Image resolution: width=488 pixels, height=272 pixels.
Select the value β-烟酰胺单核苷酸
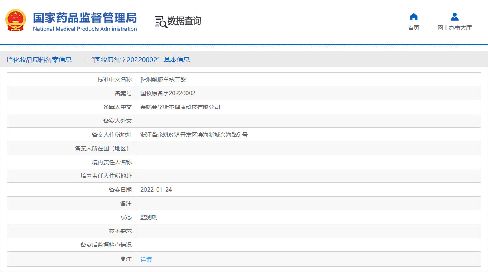163,79
